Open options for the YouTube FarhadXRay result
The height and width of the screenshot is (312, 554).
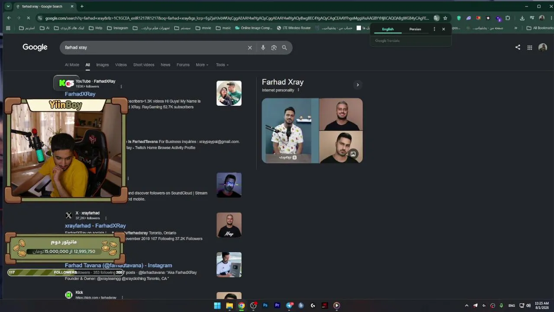[x=121, y=87]
